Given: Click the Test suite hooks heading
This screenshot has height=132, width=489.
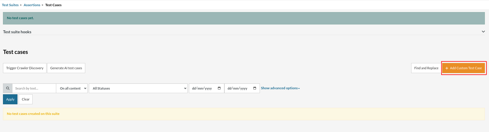Looking at the screenshot, I should click(17, 32).
